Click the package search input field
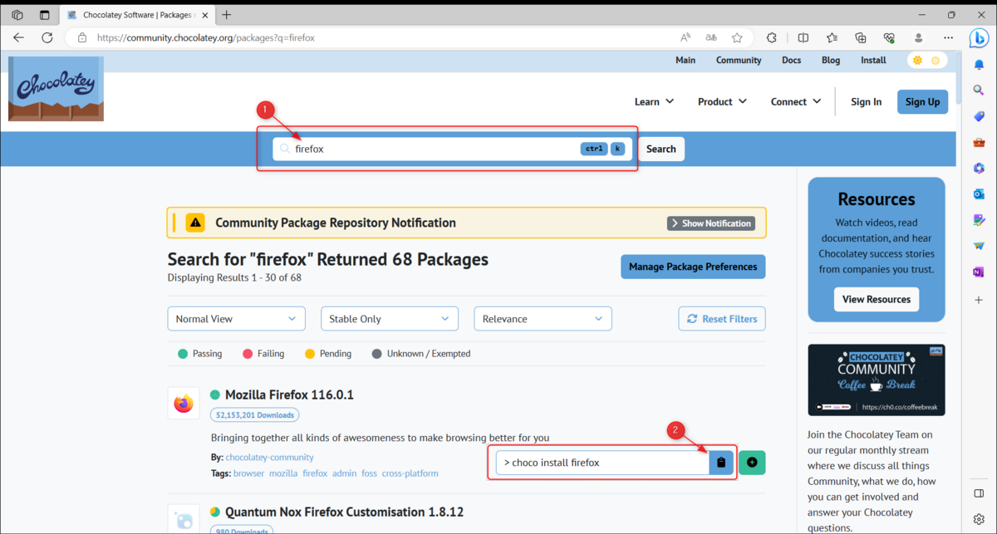The image size is (997, 534). (452, 149)
